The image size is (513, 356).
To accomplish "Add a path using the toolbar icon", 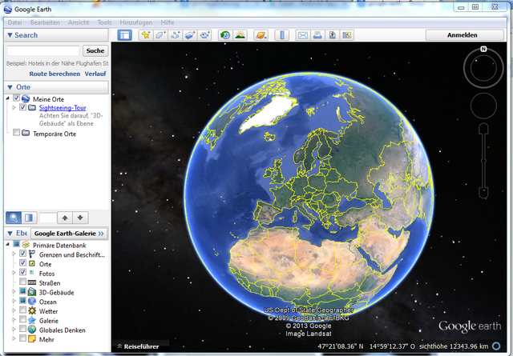I will 176,35.
